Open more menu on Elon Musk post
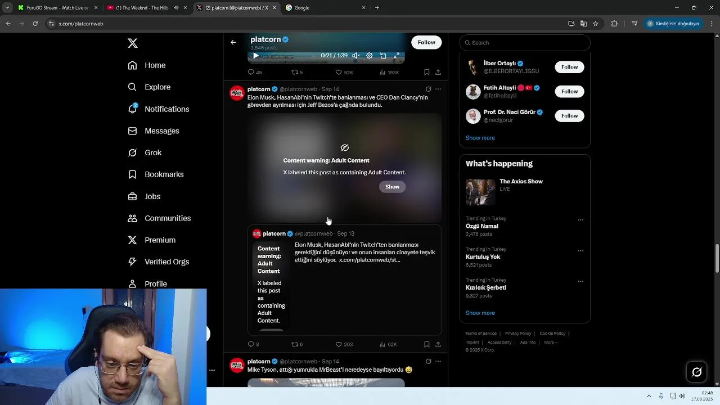720x405 pixels. [438, 89]
